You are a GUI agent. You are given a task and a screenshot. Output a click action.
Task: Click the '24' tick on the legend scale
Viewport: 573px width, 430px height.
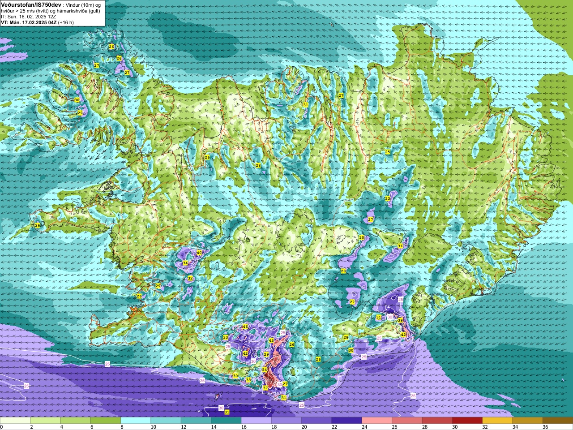tap(365, 427)
